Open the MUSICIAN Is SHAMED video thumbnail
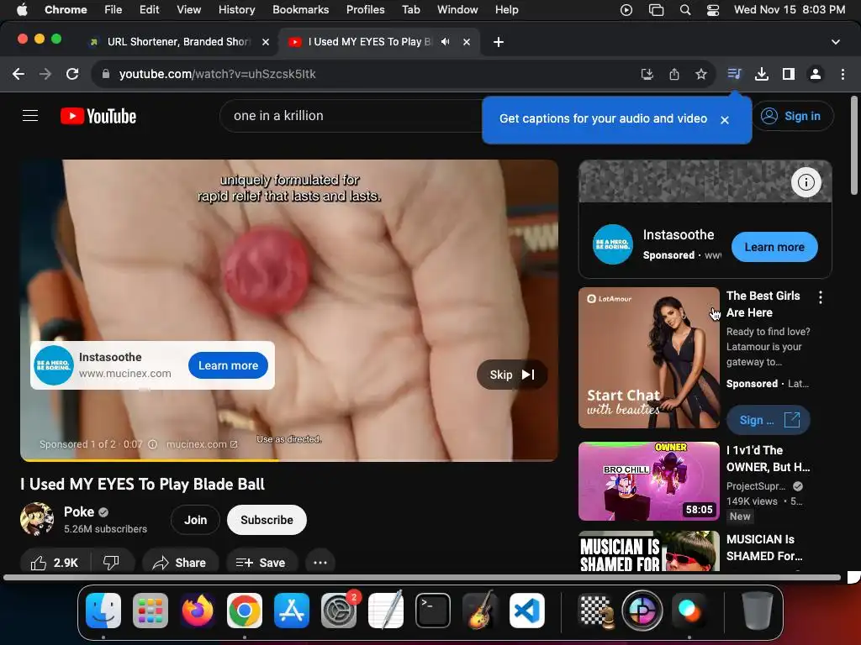The image size is (861, 645). pos(649,551)
